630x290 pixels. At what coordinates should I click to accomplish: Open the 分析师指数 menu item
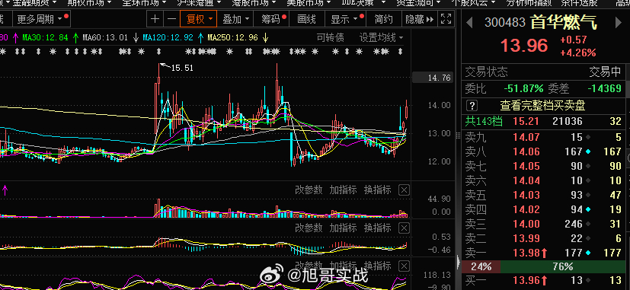coord(529,2)
